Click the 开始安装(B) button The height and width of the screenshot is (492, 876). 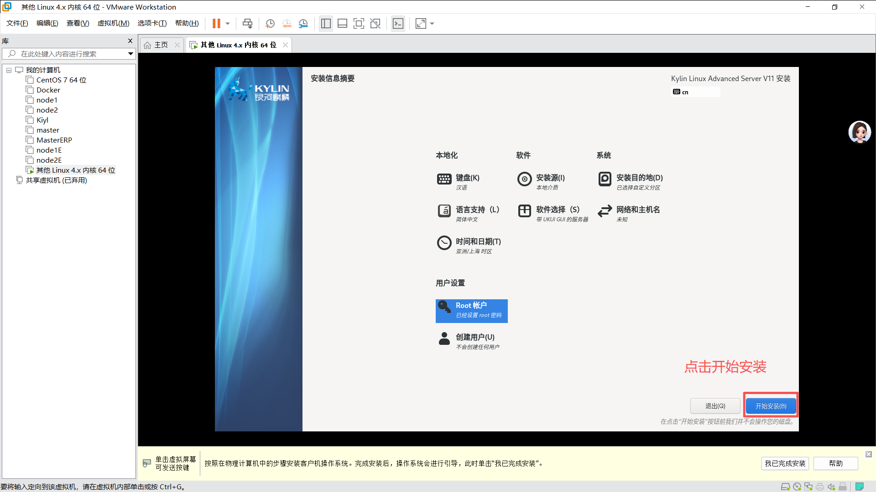tap(770, 405)
